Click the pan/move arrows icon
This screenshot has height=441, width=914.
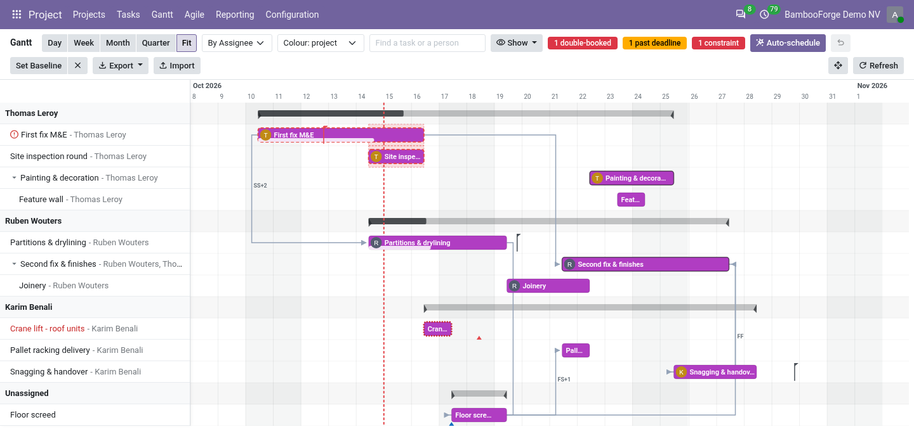point(838,65)
